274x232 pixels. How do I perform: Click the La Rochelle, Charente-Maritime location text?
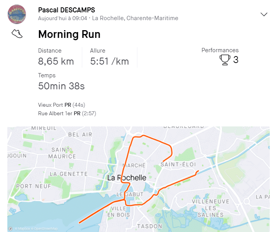point(135,18)
